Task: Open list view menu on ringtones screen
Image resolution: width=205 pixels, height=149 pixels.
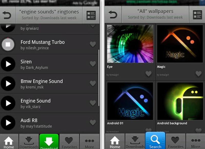Action: [91, 15]
